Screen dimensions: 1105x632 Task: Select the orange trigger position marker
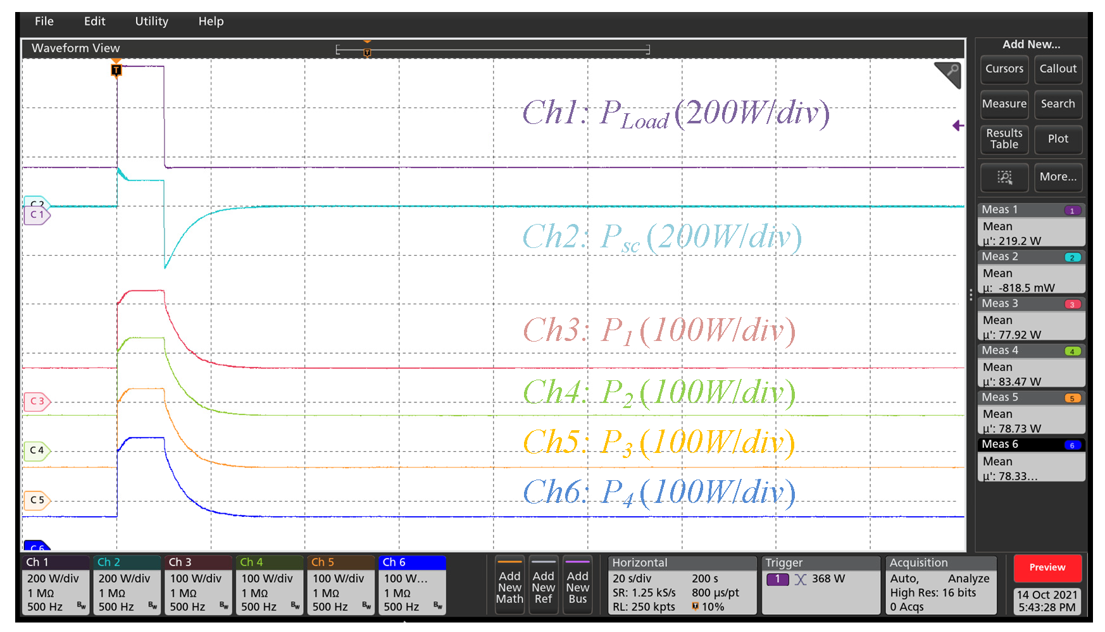(x=116, y=70)
